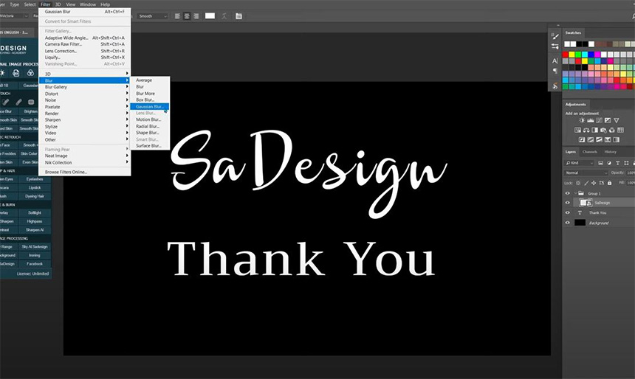Add Levels adjustment

point(591,120)
